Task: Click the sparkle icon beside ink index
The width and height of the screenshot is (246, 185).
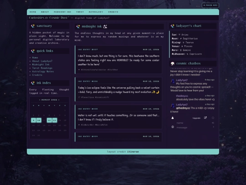Action: point(33,83)
